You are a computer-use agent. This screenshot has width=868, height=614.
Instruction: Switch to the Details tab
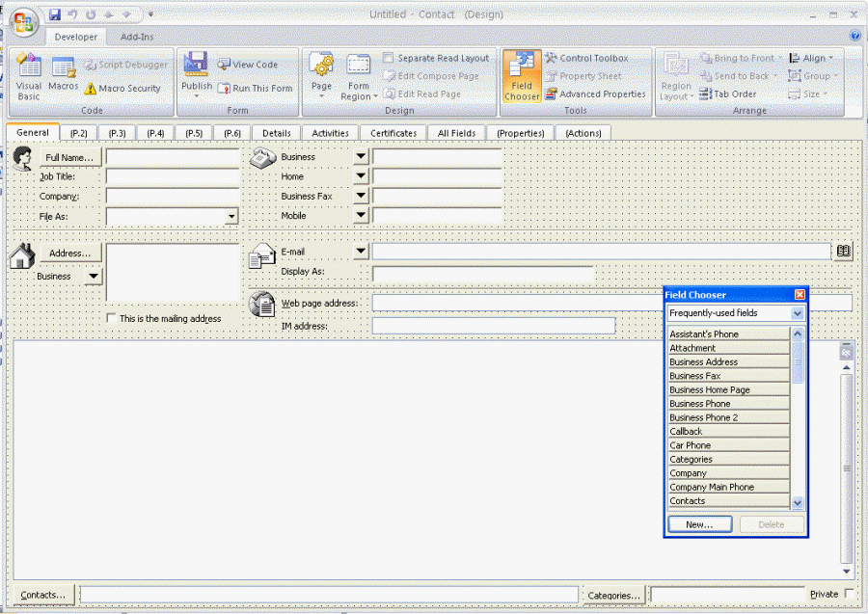(x=276, y=133)
